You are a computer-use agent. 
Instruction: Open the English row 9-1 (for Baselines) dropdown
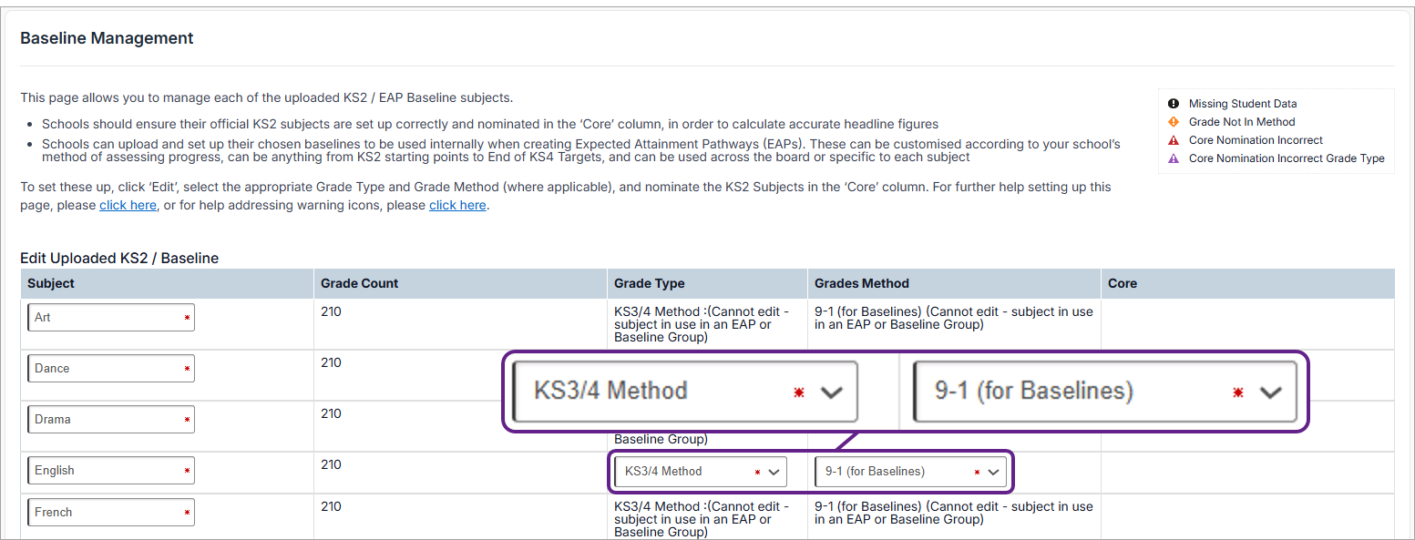pyautogui.click(x=910, y=472)
